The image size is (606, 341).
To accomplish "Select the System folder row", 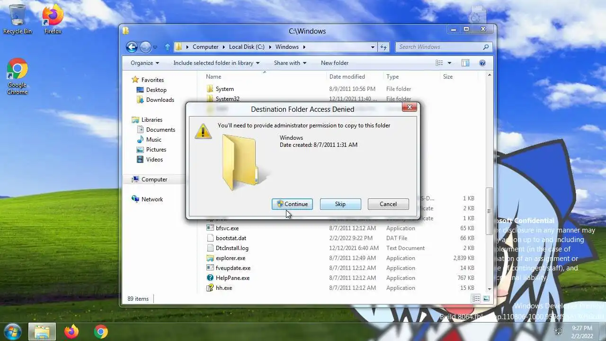I will pyautogui.click(x=341, y=89).
